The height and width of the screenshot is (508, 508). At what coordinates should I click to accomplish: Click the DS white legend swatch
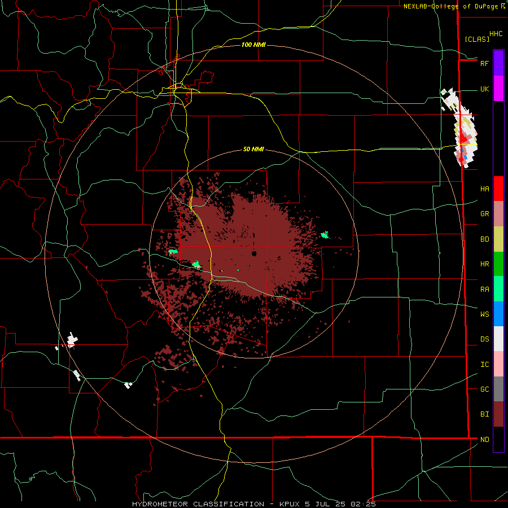click(x=498, y=339)
